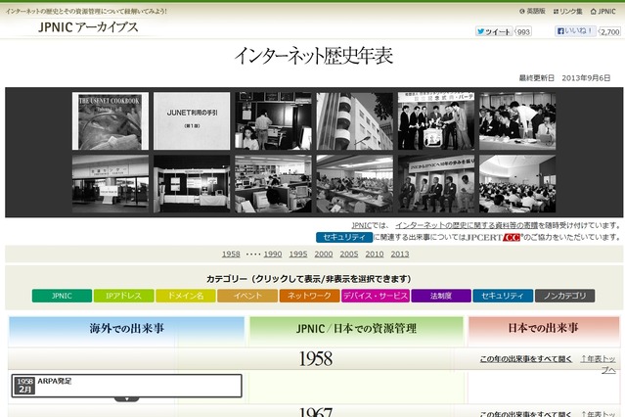
Task: Toggle the セキュリティ category filter
Action: [503, 296]
